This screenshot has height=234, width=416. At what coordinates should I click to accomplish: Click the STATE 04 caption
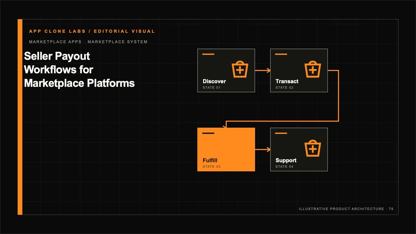point(284,167)
